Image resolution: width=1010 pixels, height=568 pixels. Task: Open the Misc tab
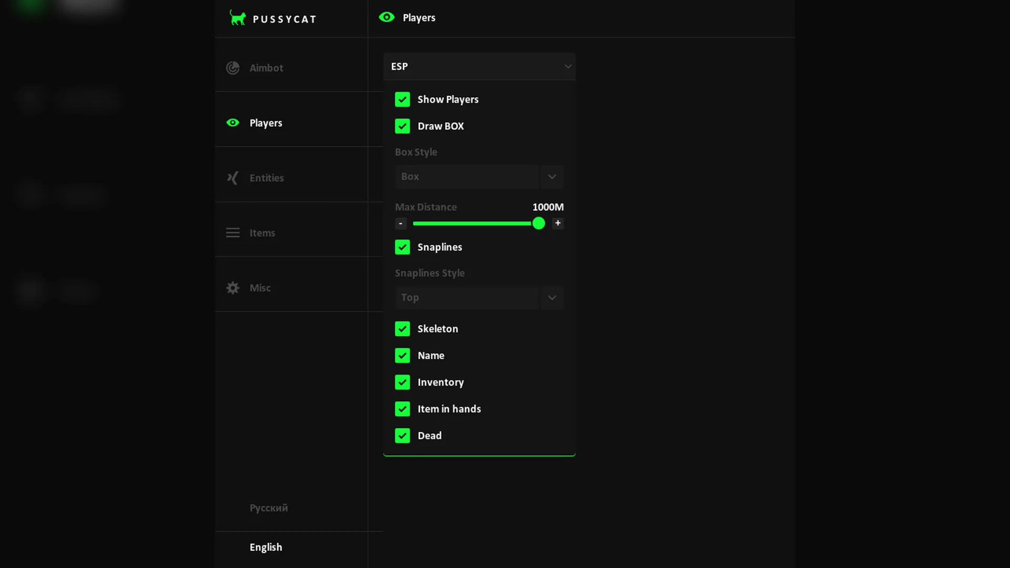260,288
